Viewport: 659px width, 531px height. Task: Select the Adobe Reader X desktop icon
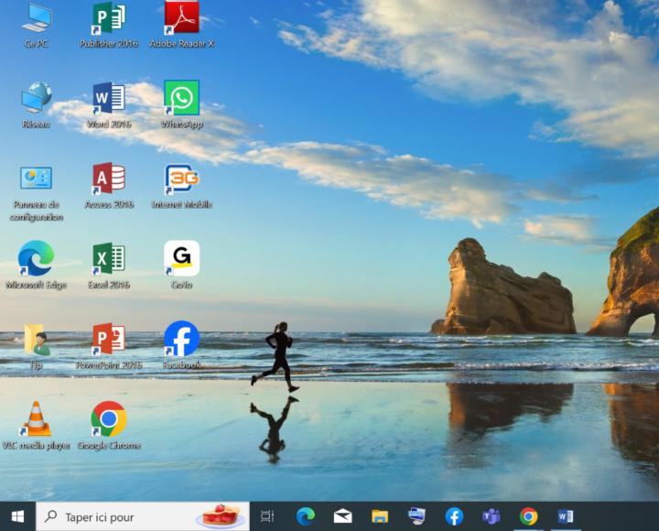click(181, 17)
